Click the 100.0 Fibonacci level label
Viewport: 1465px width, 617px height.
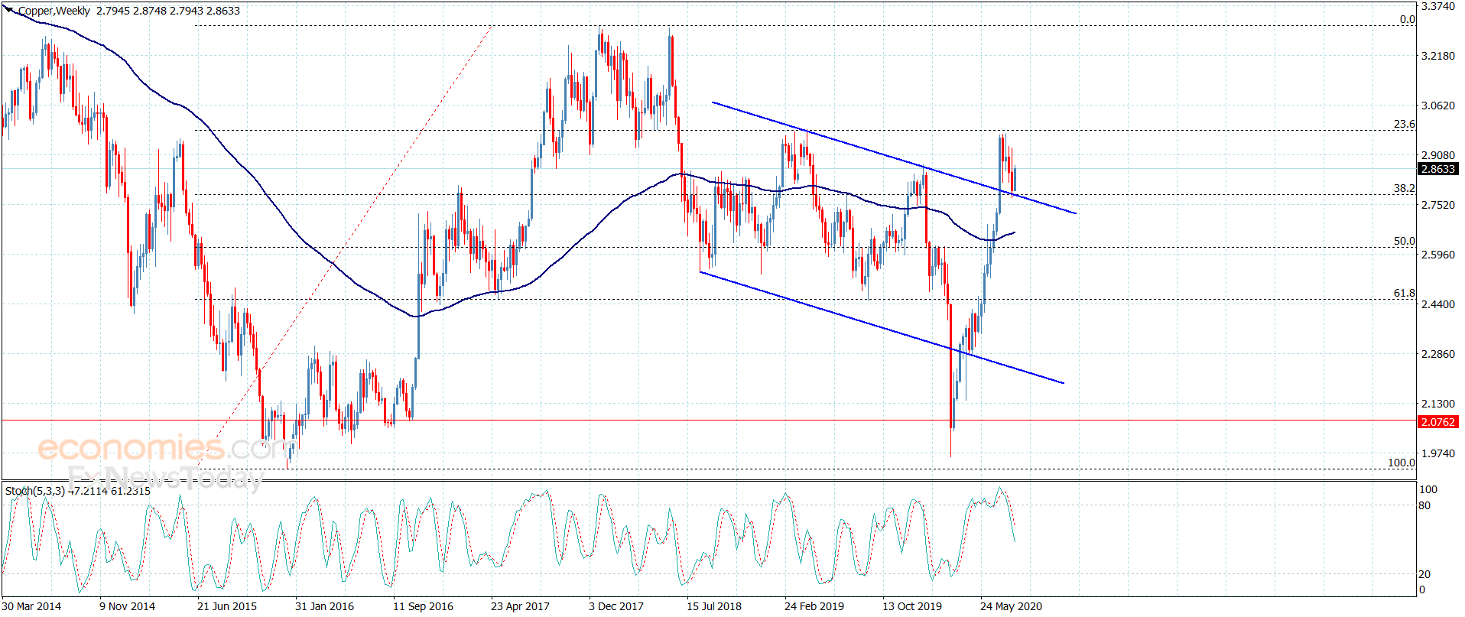tap(1401, 463)
